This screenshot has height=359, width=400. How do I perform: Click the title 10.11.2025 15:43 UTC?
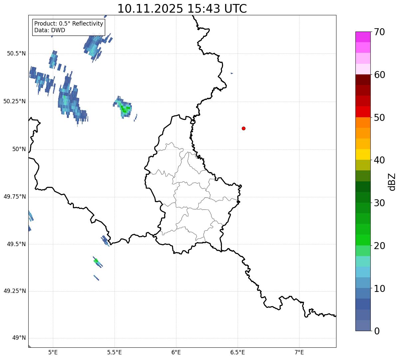pos(182,9)
